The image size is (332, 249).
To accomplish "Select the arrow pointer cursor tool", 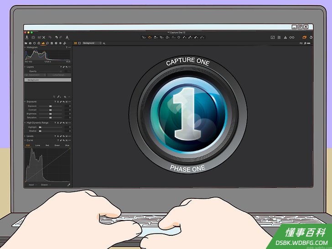I will [x=143, y=37].
